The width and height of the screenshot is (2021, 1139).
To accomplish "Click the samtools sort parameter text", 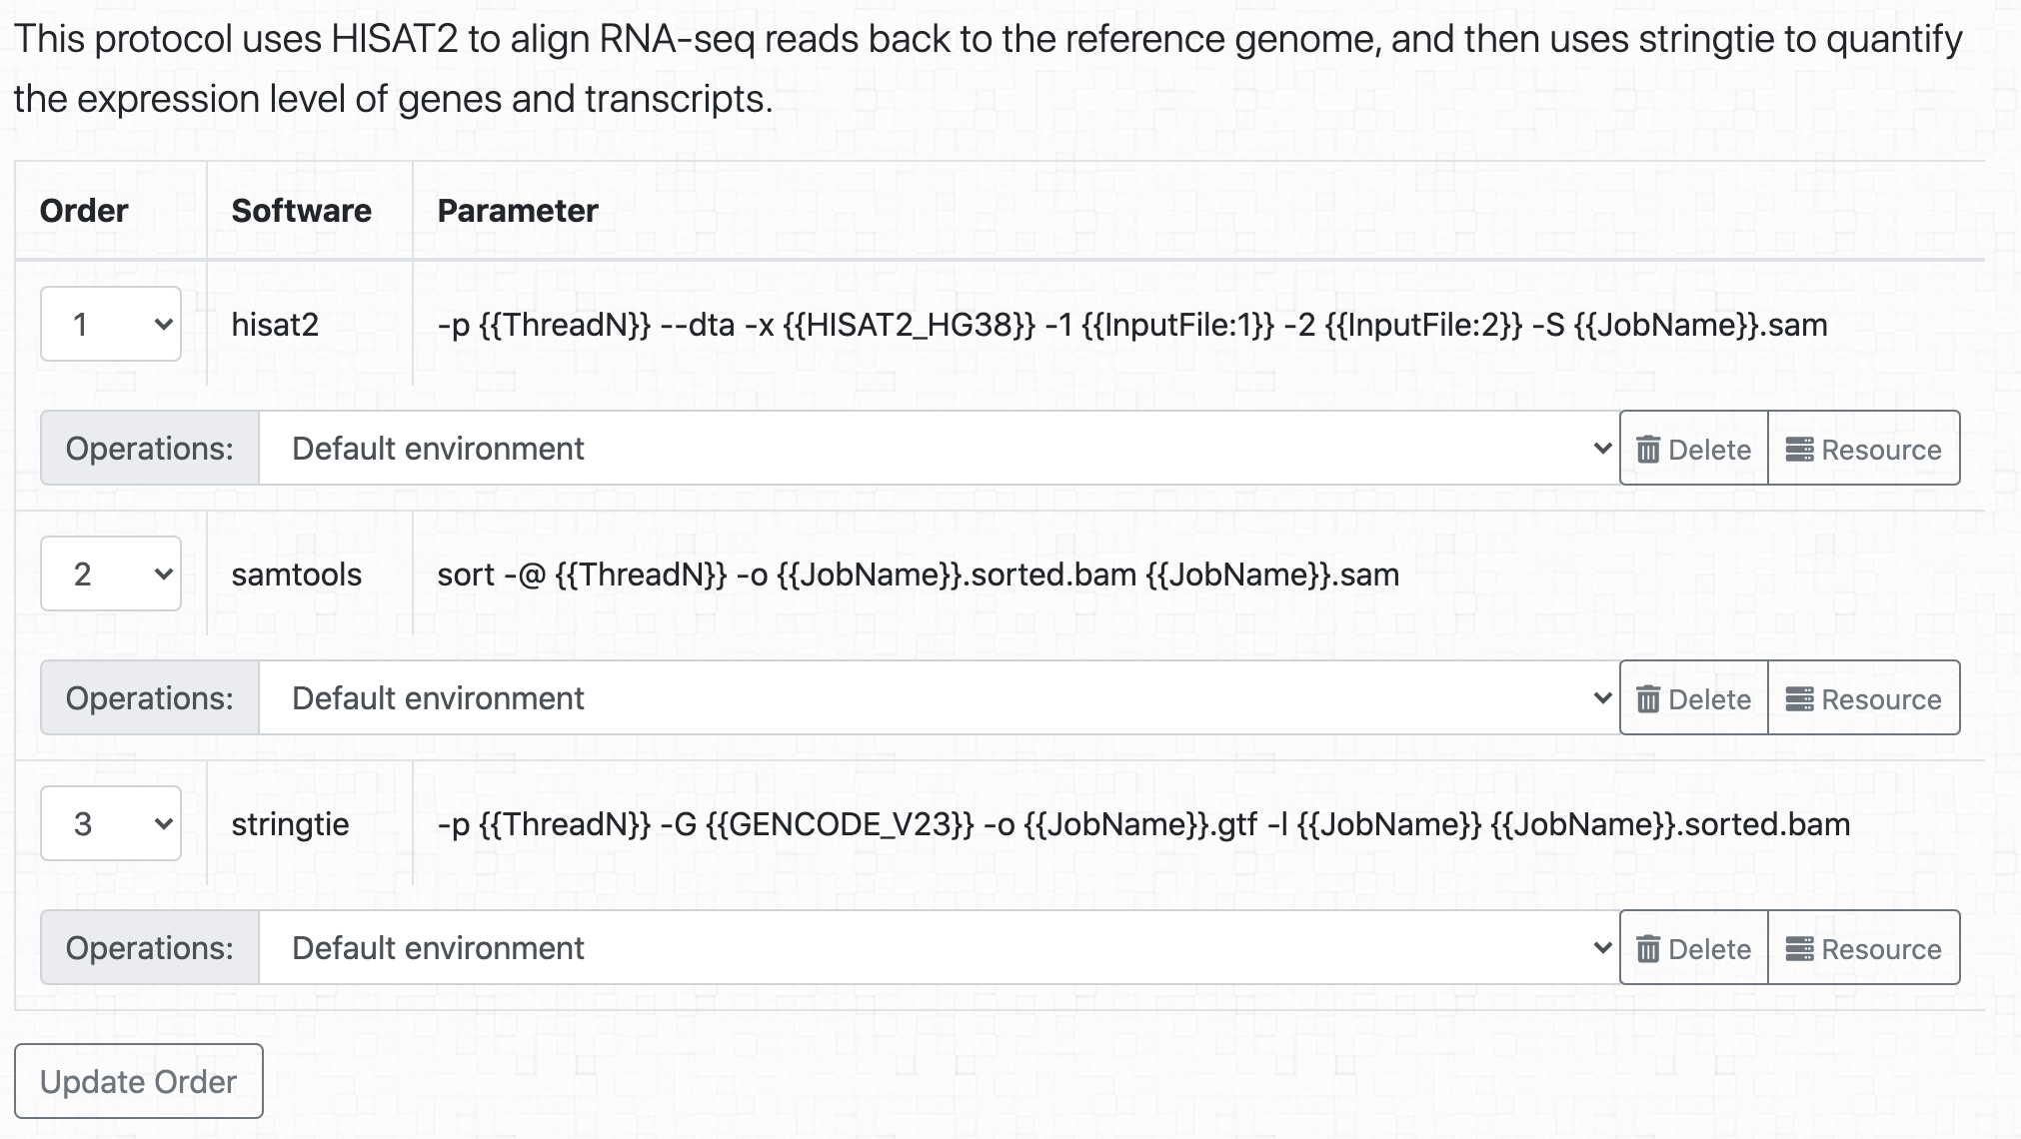I will click(919, 574).
